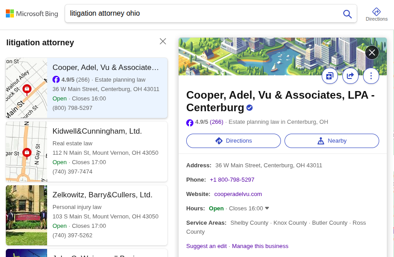Click the Shelby County service area

point(249,223)
